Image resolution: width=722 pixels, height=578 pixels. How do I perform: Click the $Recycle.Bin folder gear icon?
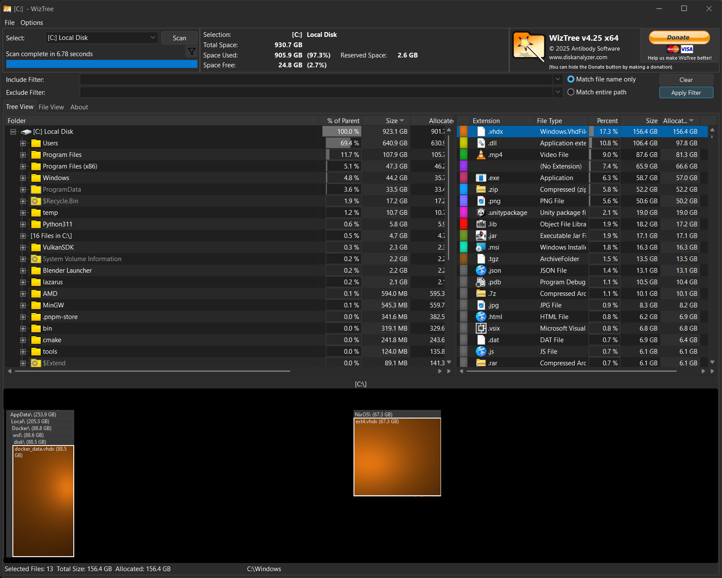point(36,201)
